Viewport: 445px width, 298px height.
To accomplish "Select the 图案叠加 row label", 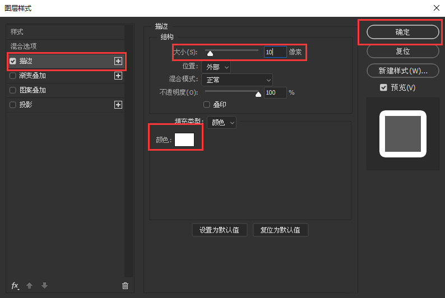I will pyautogui.click(x=33, y=90).
